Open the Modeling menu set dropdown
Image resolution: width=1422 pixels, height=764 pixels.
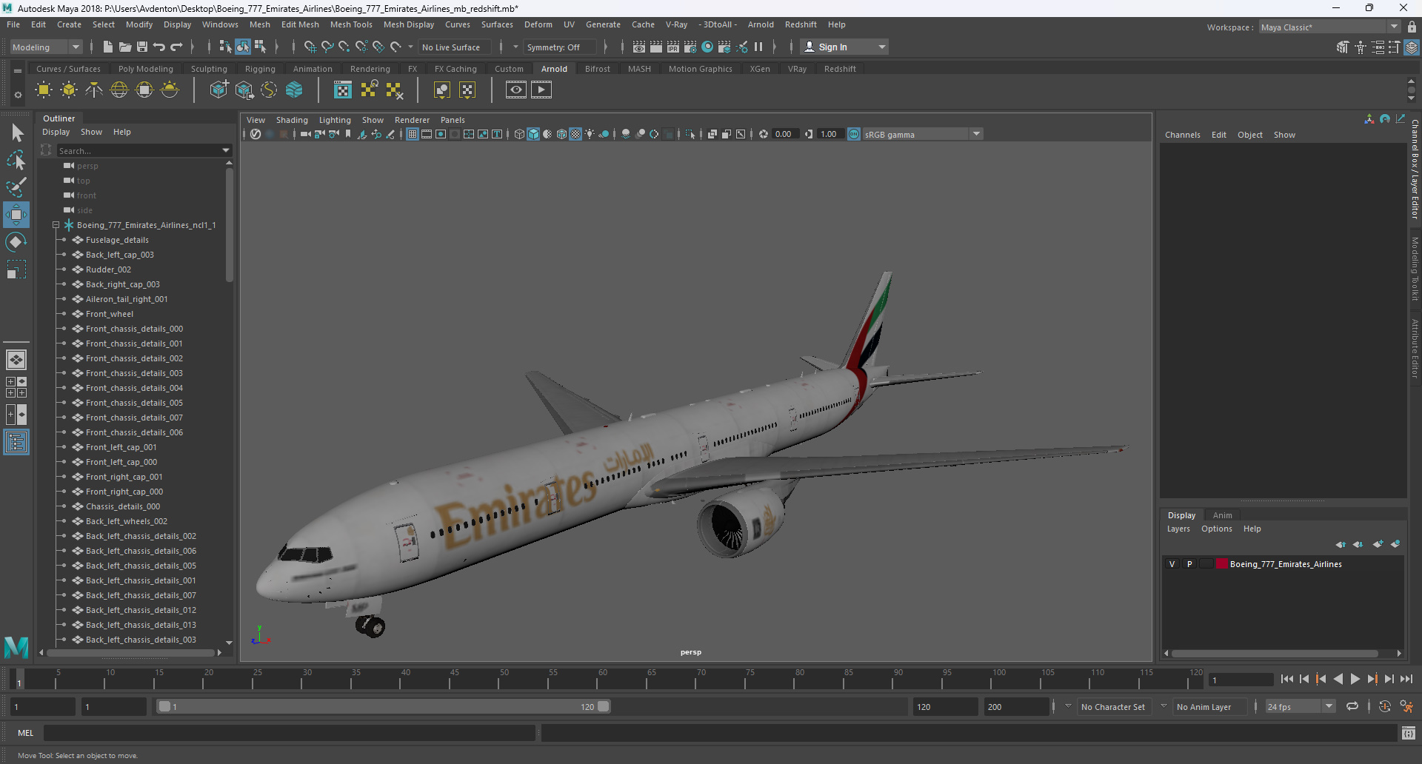click(46, 47)
